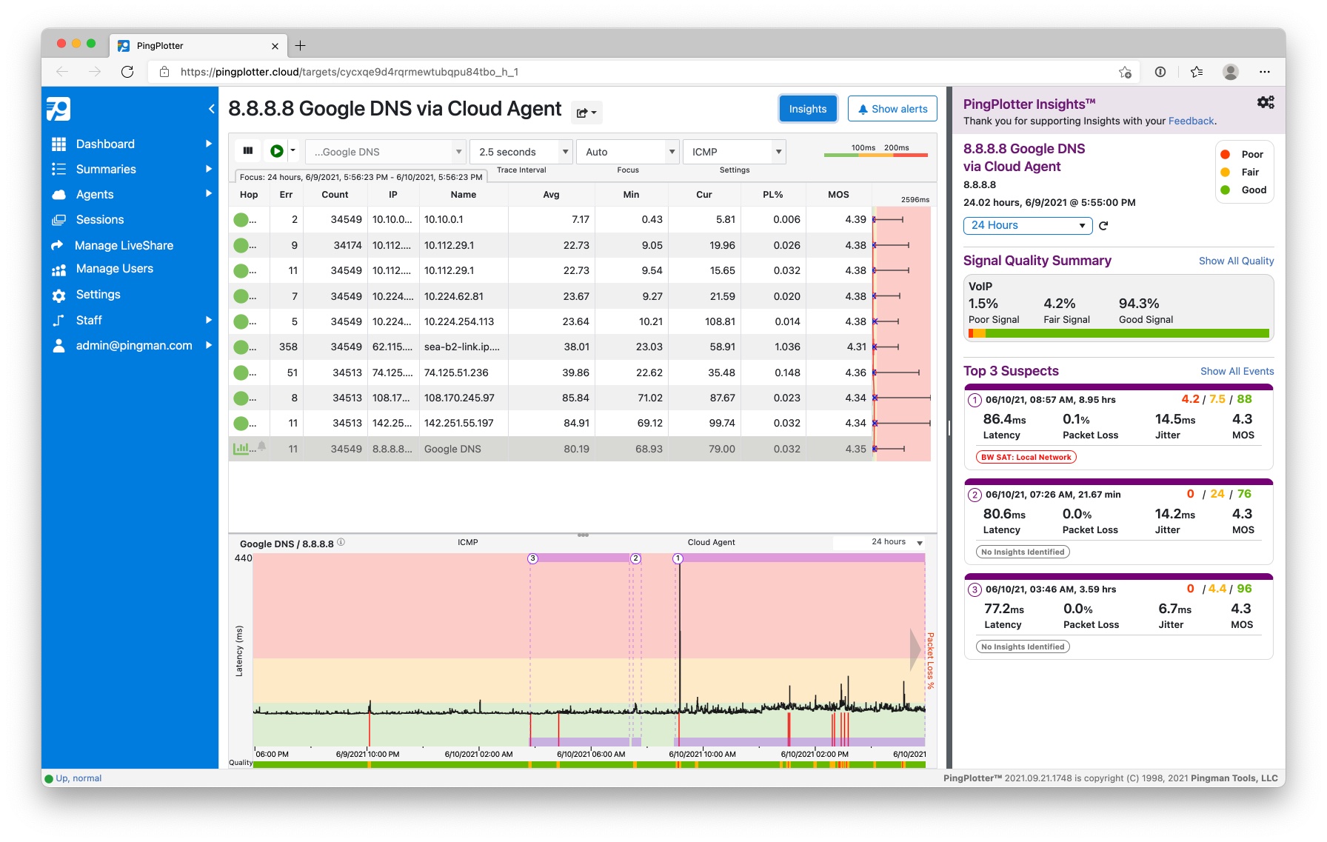
Task: Click the Feedback link
Action: click(x=1191, y=121)
